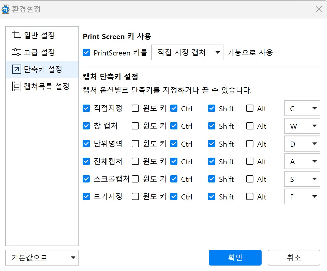Toggle the 크기지정 shortcut checkbox
Image resolution: width=327 pixels, height=271 pixels.
(x=86, y=196)
